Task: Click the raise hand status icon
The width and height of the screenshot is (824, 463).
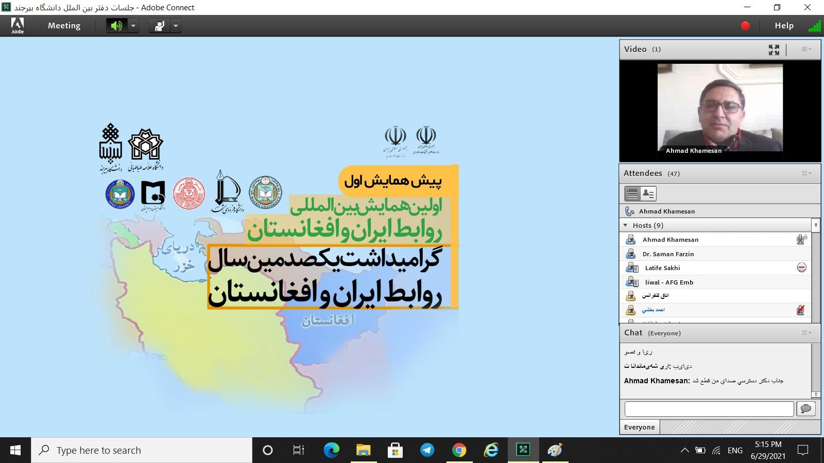Action: [x=160, y=26]
